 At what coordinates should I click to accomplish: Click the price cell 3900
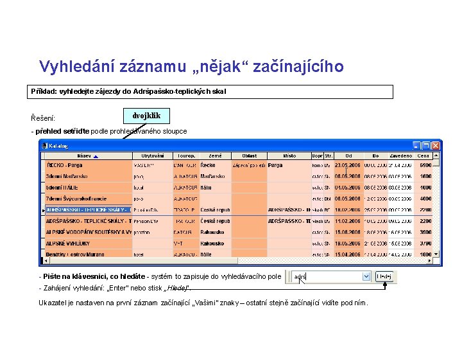[x=423, y=233]
